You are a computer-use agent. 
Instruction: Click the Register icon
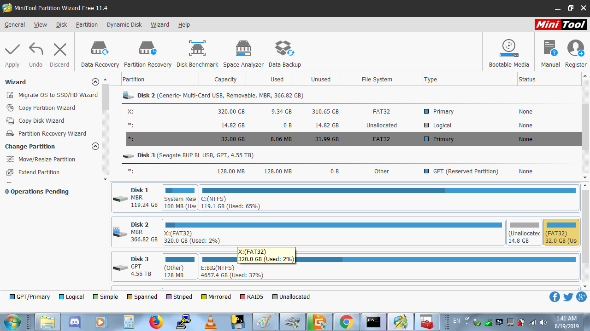[576, 48]
